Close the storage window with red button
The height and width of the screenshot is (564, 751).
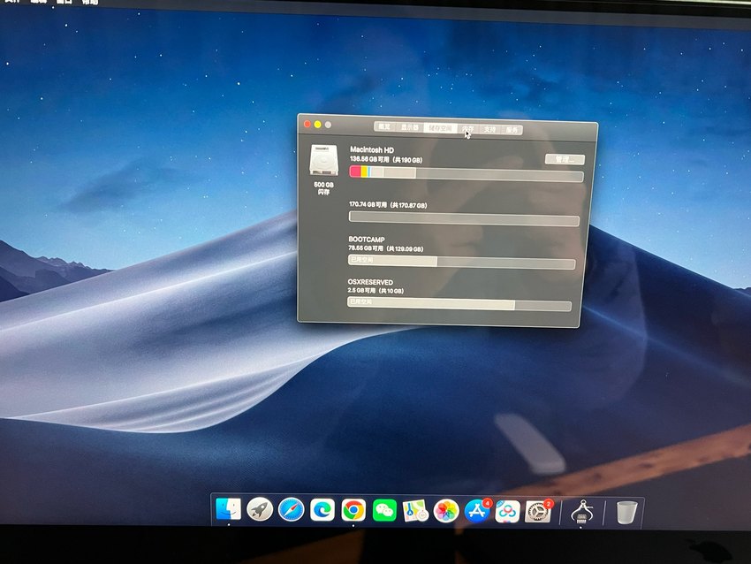click(307, 124)
